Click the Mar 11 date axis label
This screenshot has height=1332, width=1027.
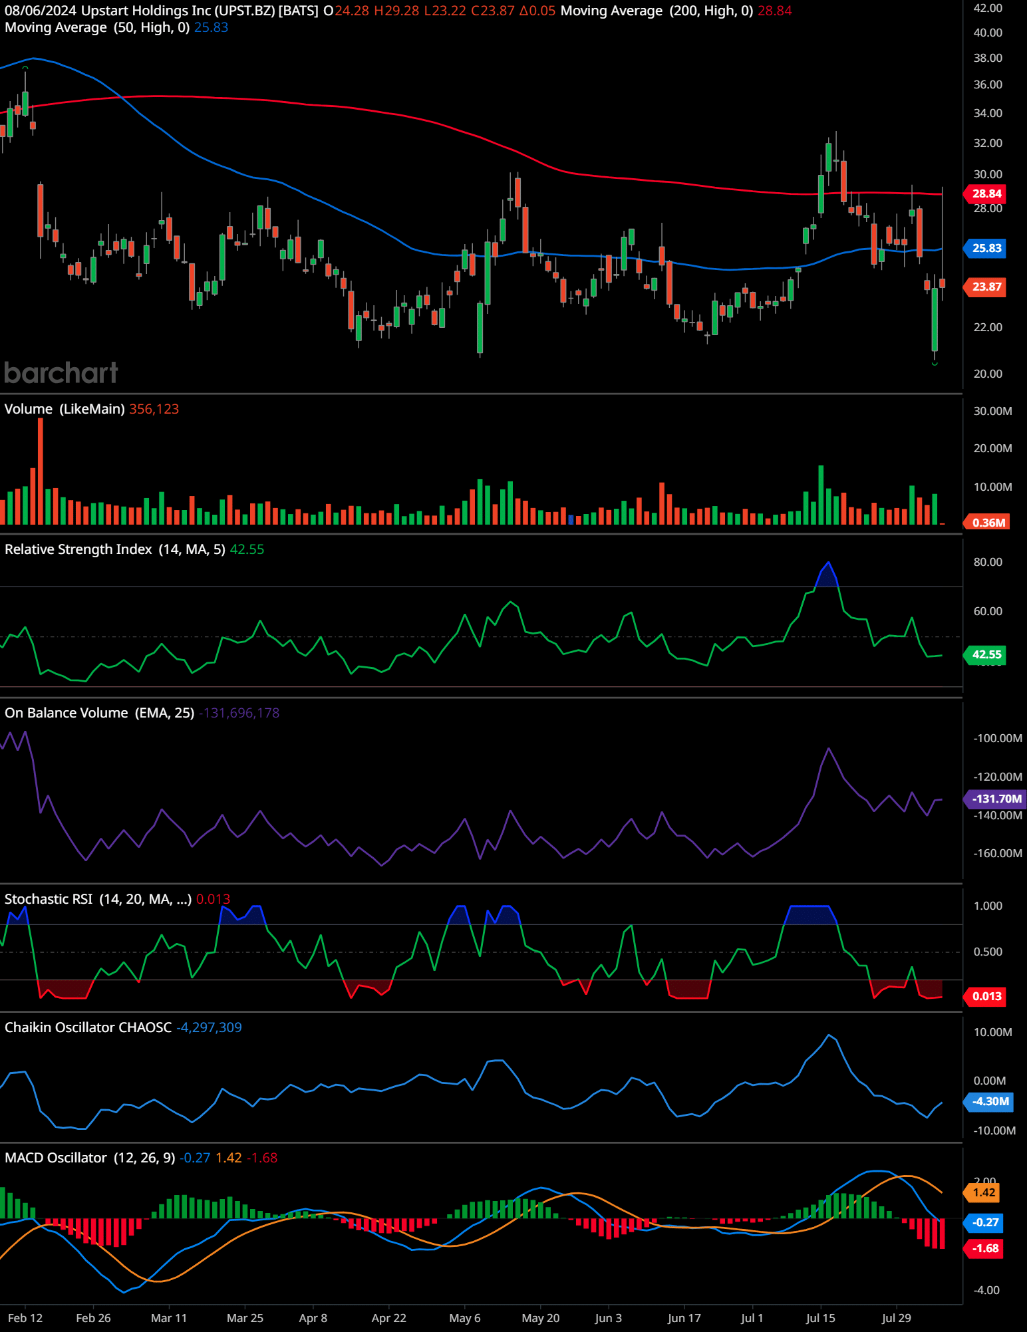point(169,1318)
